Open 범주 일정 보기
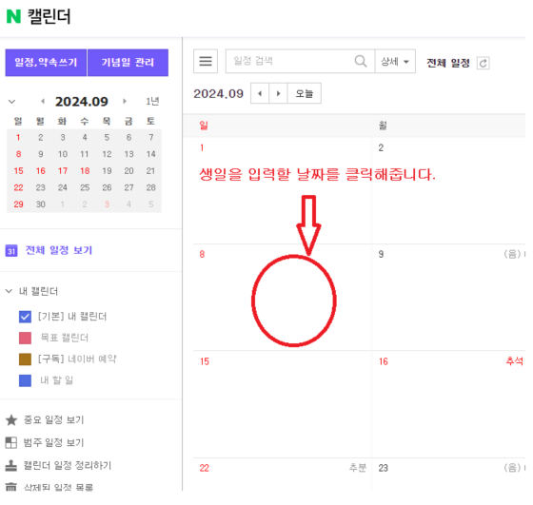 [53, 442]
